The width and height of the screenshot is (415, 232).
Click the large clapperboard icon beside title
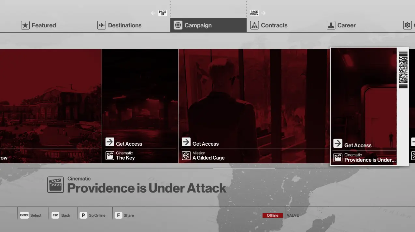55,185
